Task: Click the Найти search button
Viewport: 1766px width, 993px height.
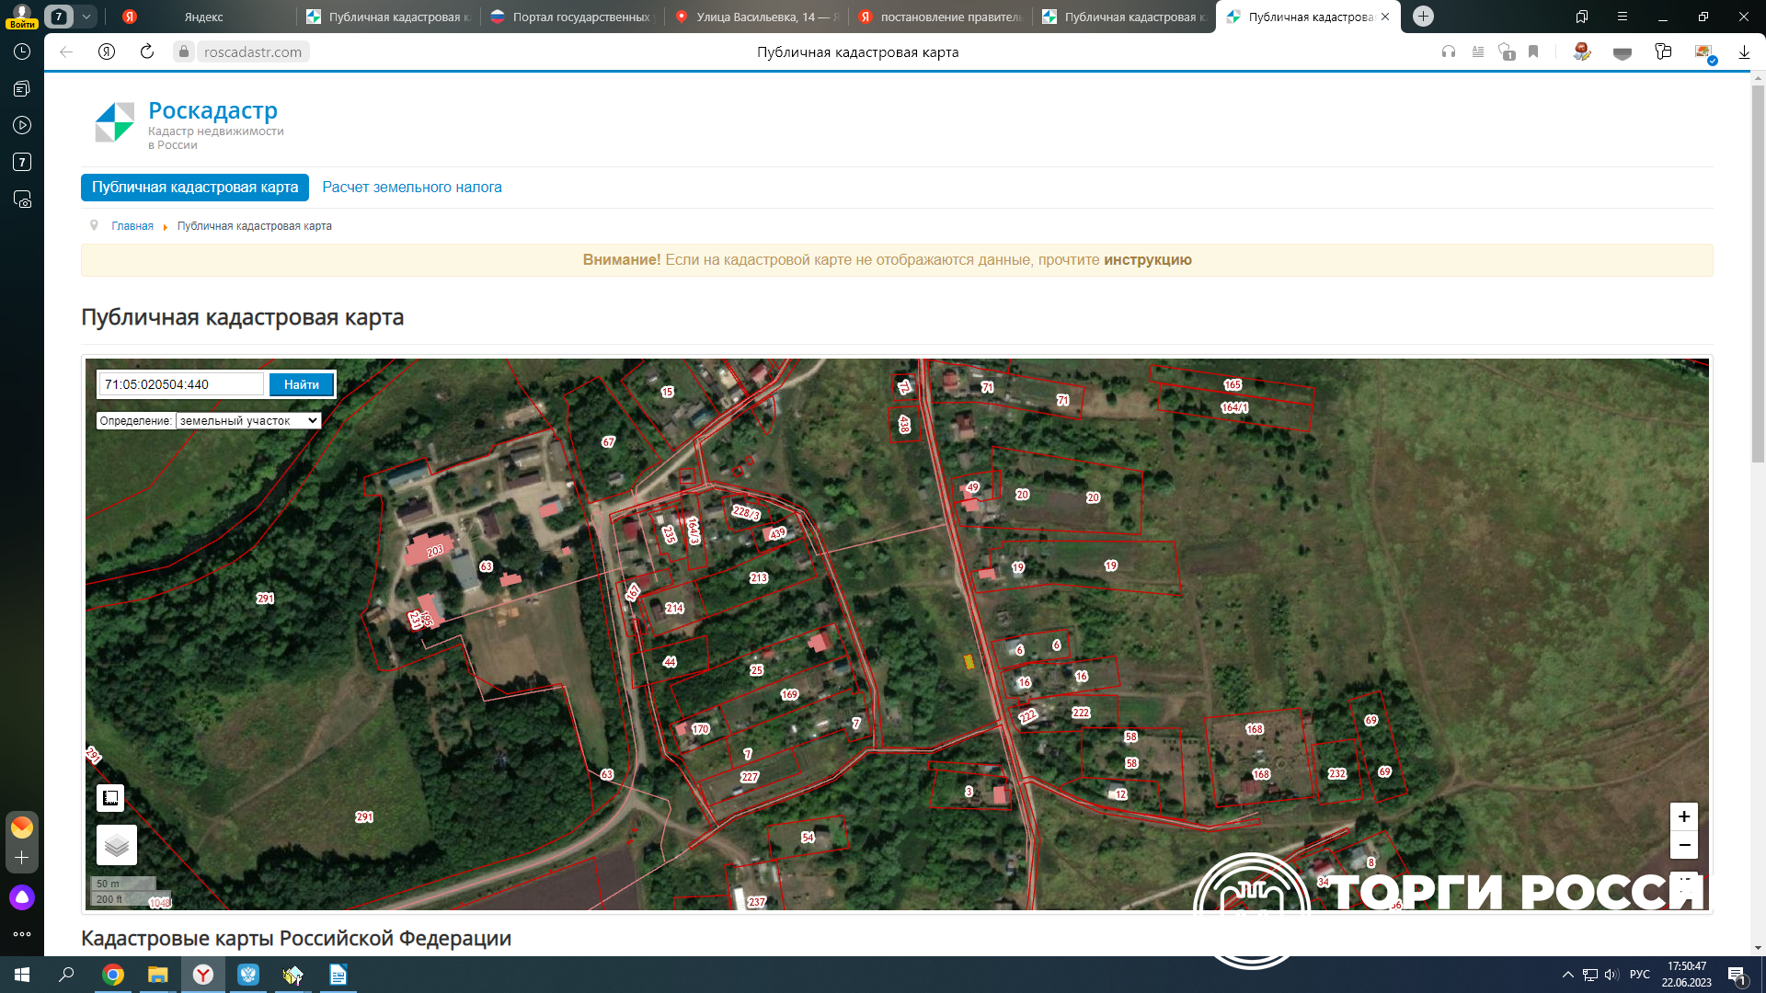Action: 301,384
